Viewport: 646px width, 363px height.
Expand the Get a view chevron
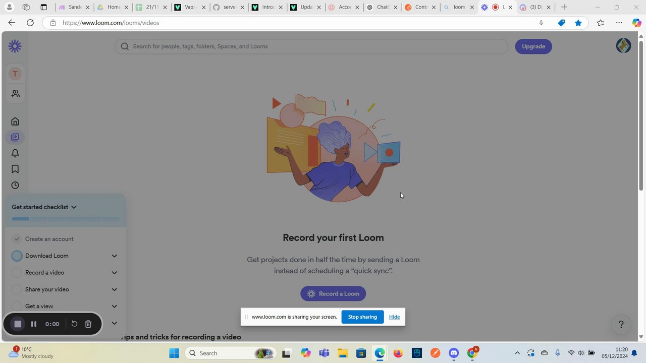tap(115, 306)
